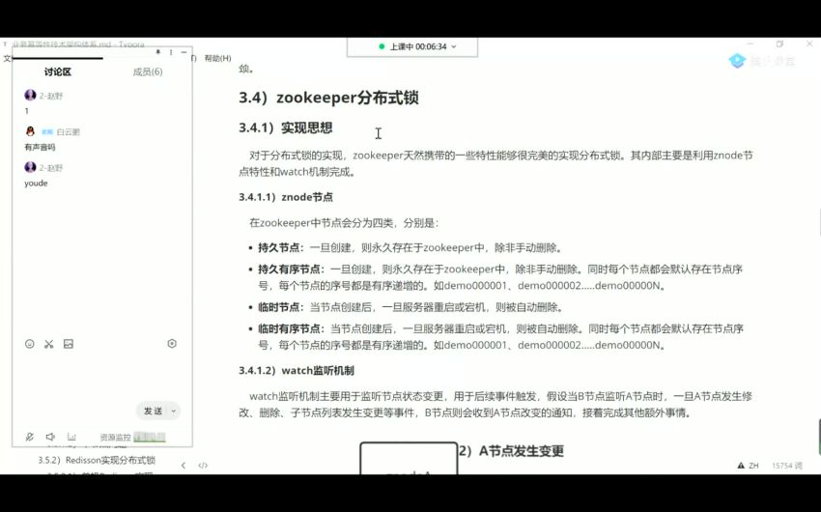Close the Typora window
The height and width of the screenshot is (512, 821).
[x=809, y=44]
